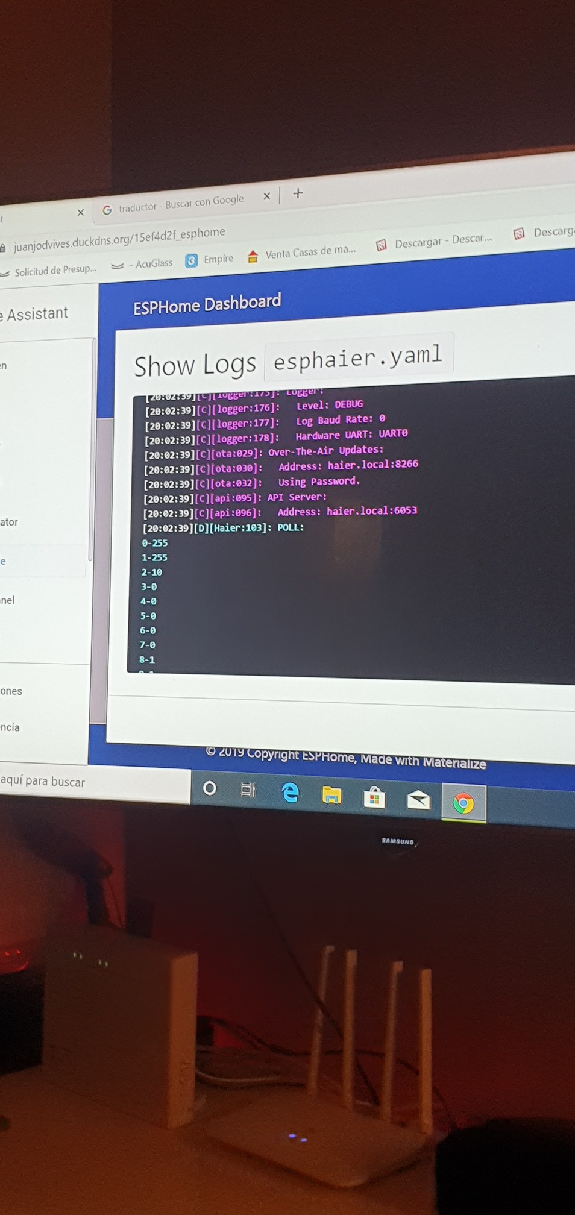
Task: Click the 'Address: haier.local:6053' log line
Action: [280, 512]
